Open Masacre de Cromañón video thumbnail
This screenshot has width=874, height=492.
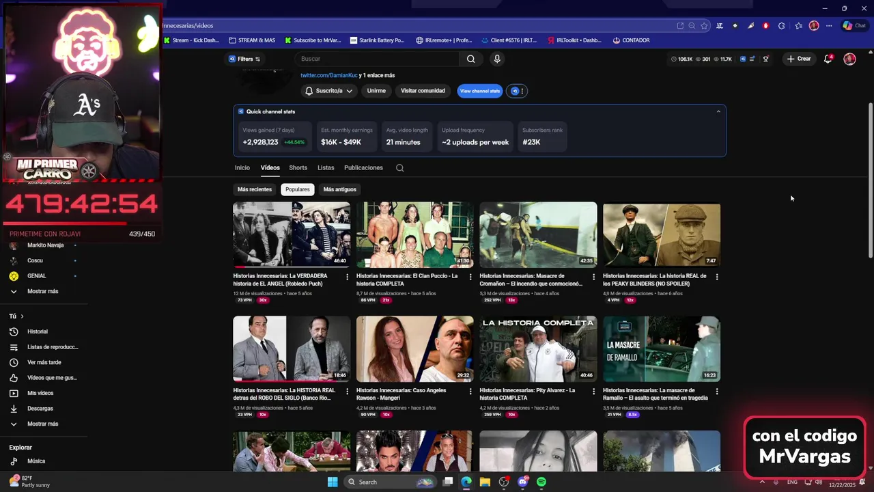point(538,234)
